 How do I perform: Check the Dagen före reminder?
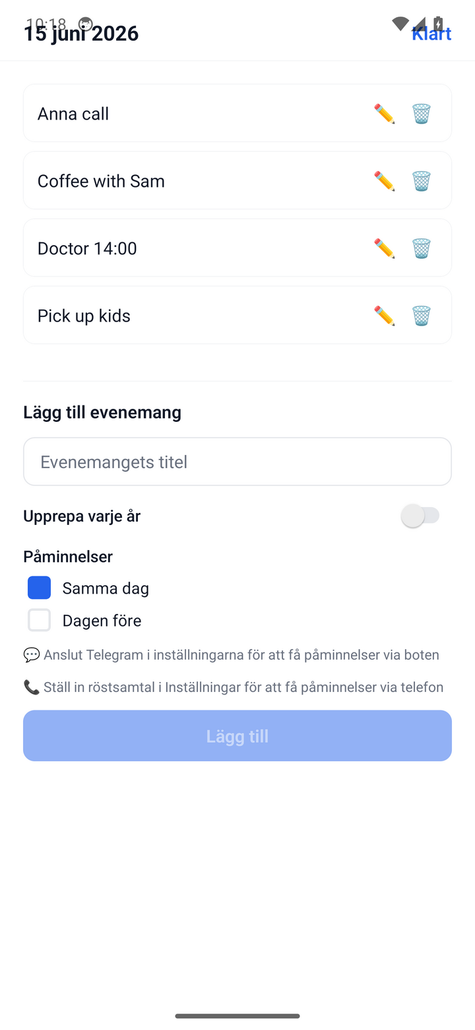point(39,620)
